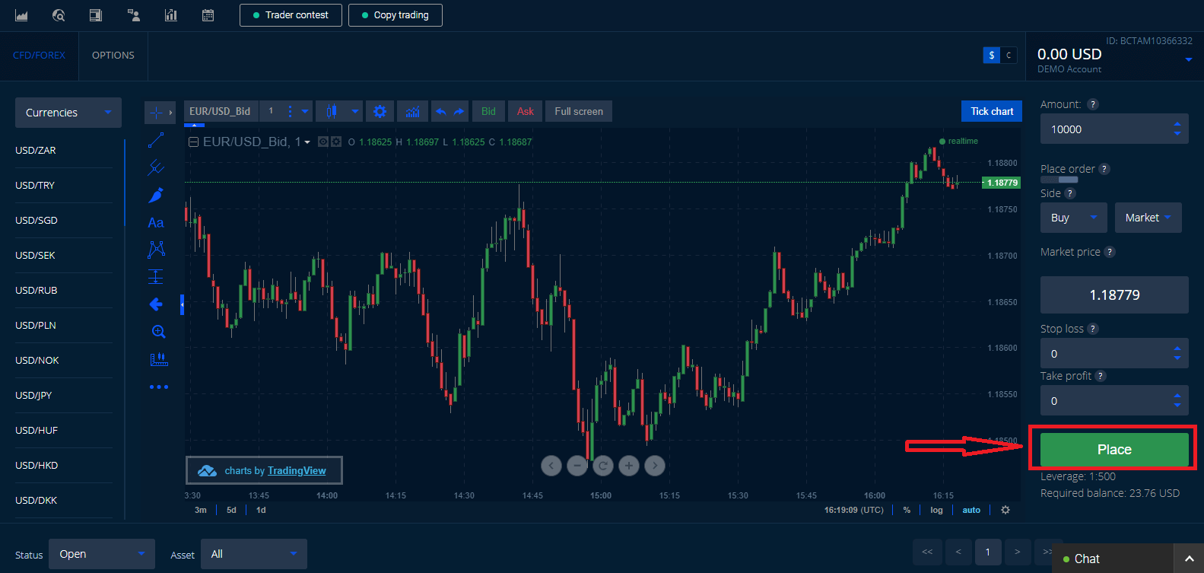1204x573 pixels.
Task: Open chart settings gear at bottom right
Action: click(1005, 510)
